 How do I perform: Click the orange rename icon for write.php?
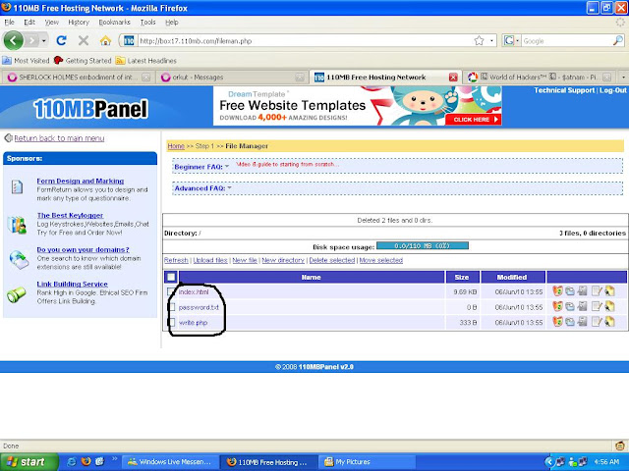(557, 322)
